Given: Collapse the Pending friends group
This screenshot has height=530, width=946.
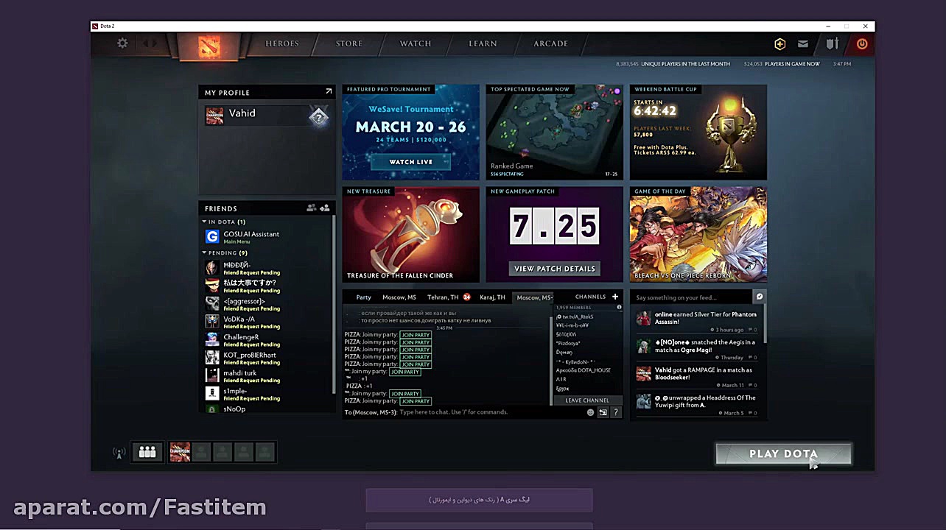Looking at the screenshot, I should tap(225, 252).
